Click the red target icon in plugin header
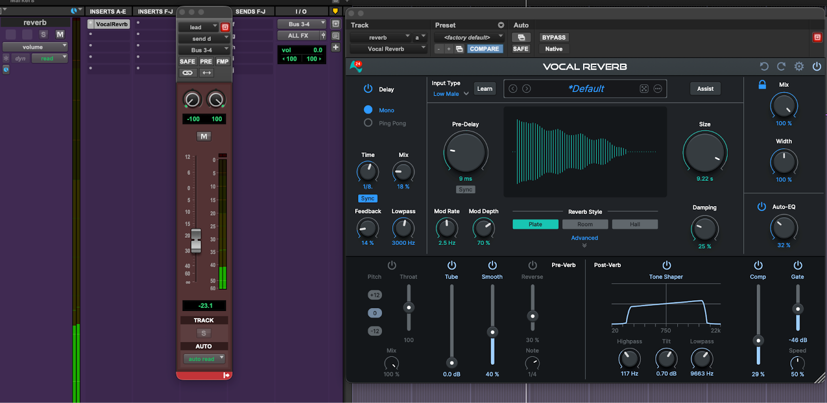The height and width of the screenshot is (403, 827). [817, 37]
